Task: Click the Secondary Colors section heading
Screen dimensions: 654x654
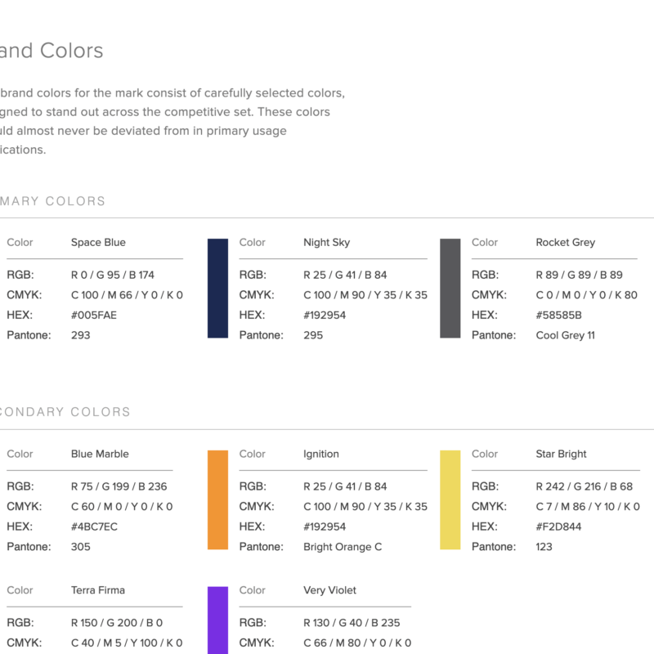Action: [x=65, y=412]
